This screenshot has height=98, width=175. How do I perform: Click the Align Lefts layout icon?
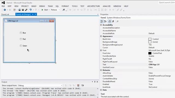click(x=75, y=10)
